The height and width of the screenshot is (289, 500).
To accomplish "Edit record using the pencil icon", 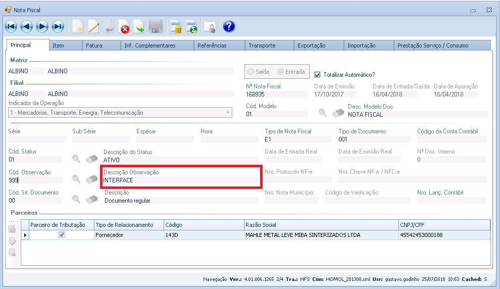I will coord(93,27).
